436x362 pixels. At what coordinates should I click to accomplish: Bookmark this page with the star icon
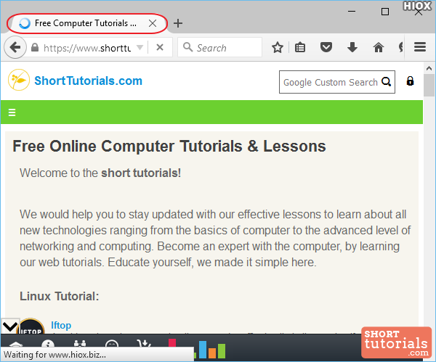278,47
